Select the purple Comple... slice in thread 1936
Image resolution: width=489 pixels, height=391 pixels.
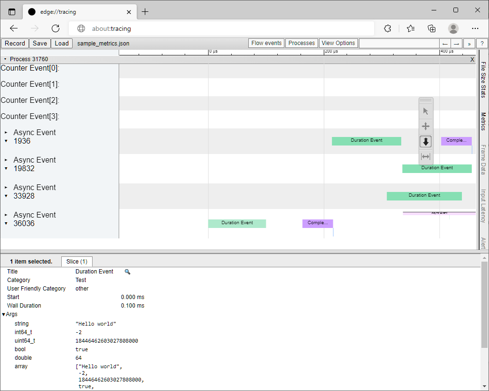point(456,141)
